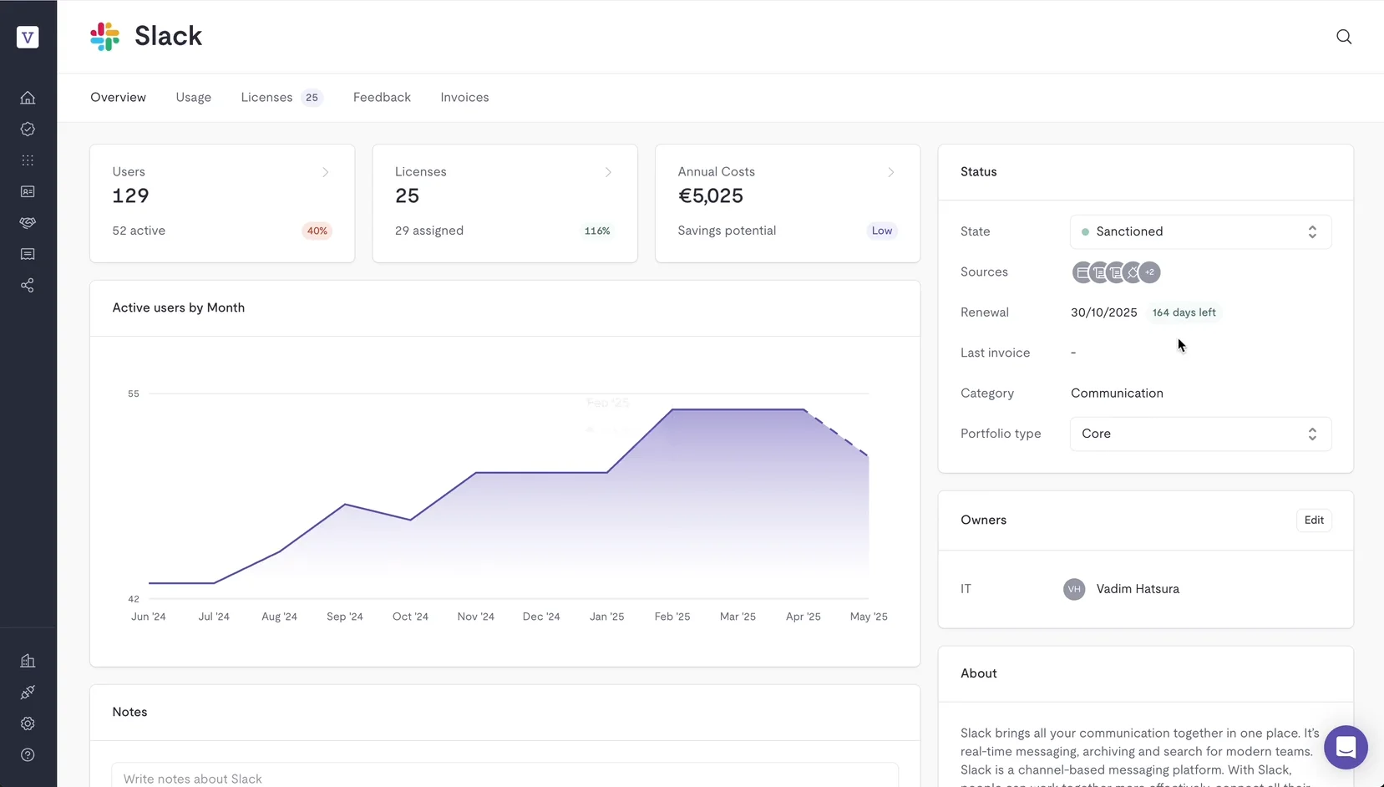The height and width of the screenshot is (787, 1384).
Task: Switch to the Feedback tab
Action: click(x=382, y=97)
